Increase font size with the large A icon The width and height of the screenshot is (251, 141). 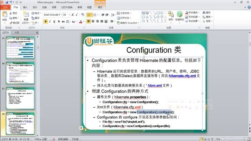(x=73, y=15)
